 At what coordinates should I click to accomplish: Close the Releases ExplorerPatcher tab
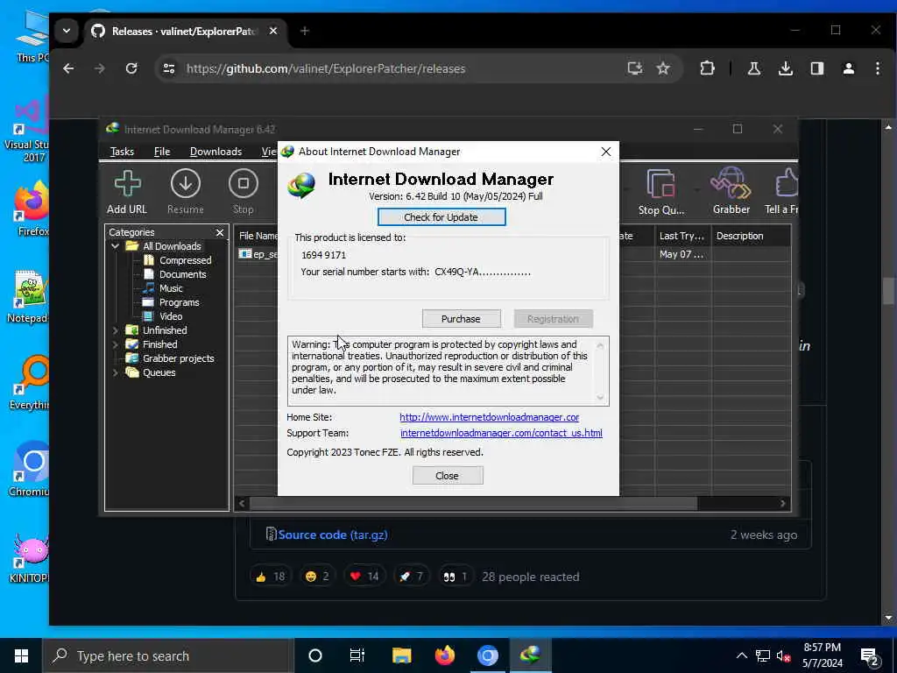tap(273, 31)
